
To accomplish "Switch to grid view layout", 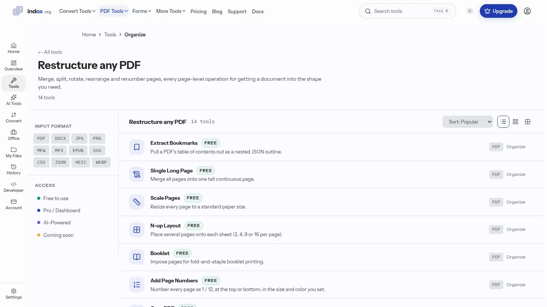I will click(515, 122).
